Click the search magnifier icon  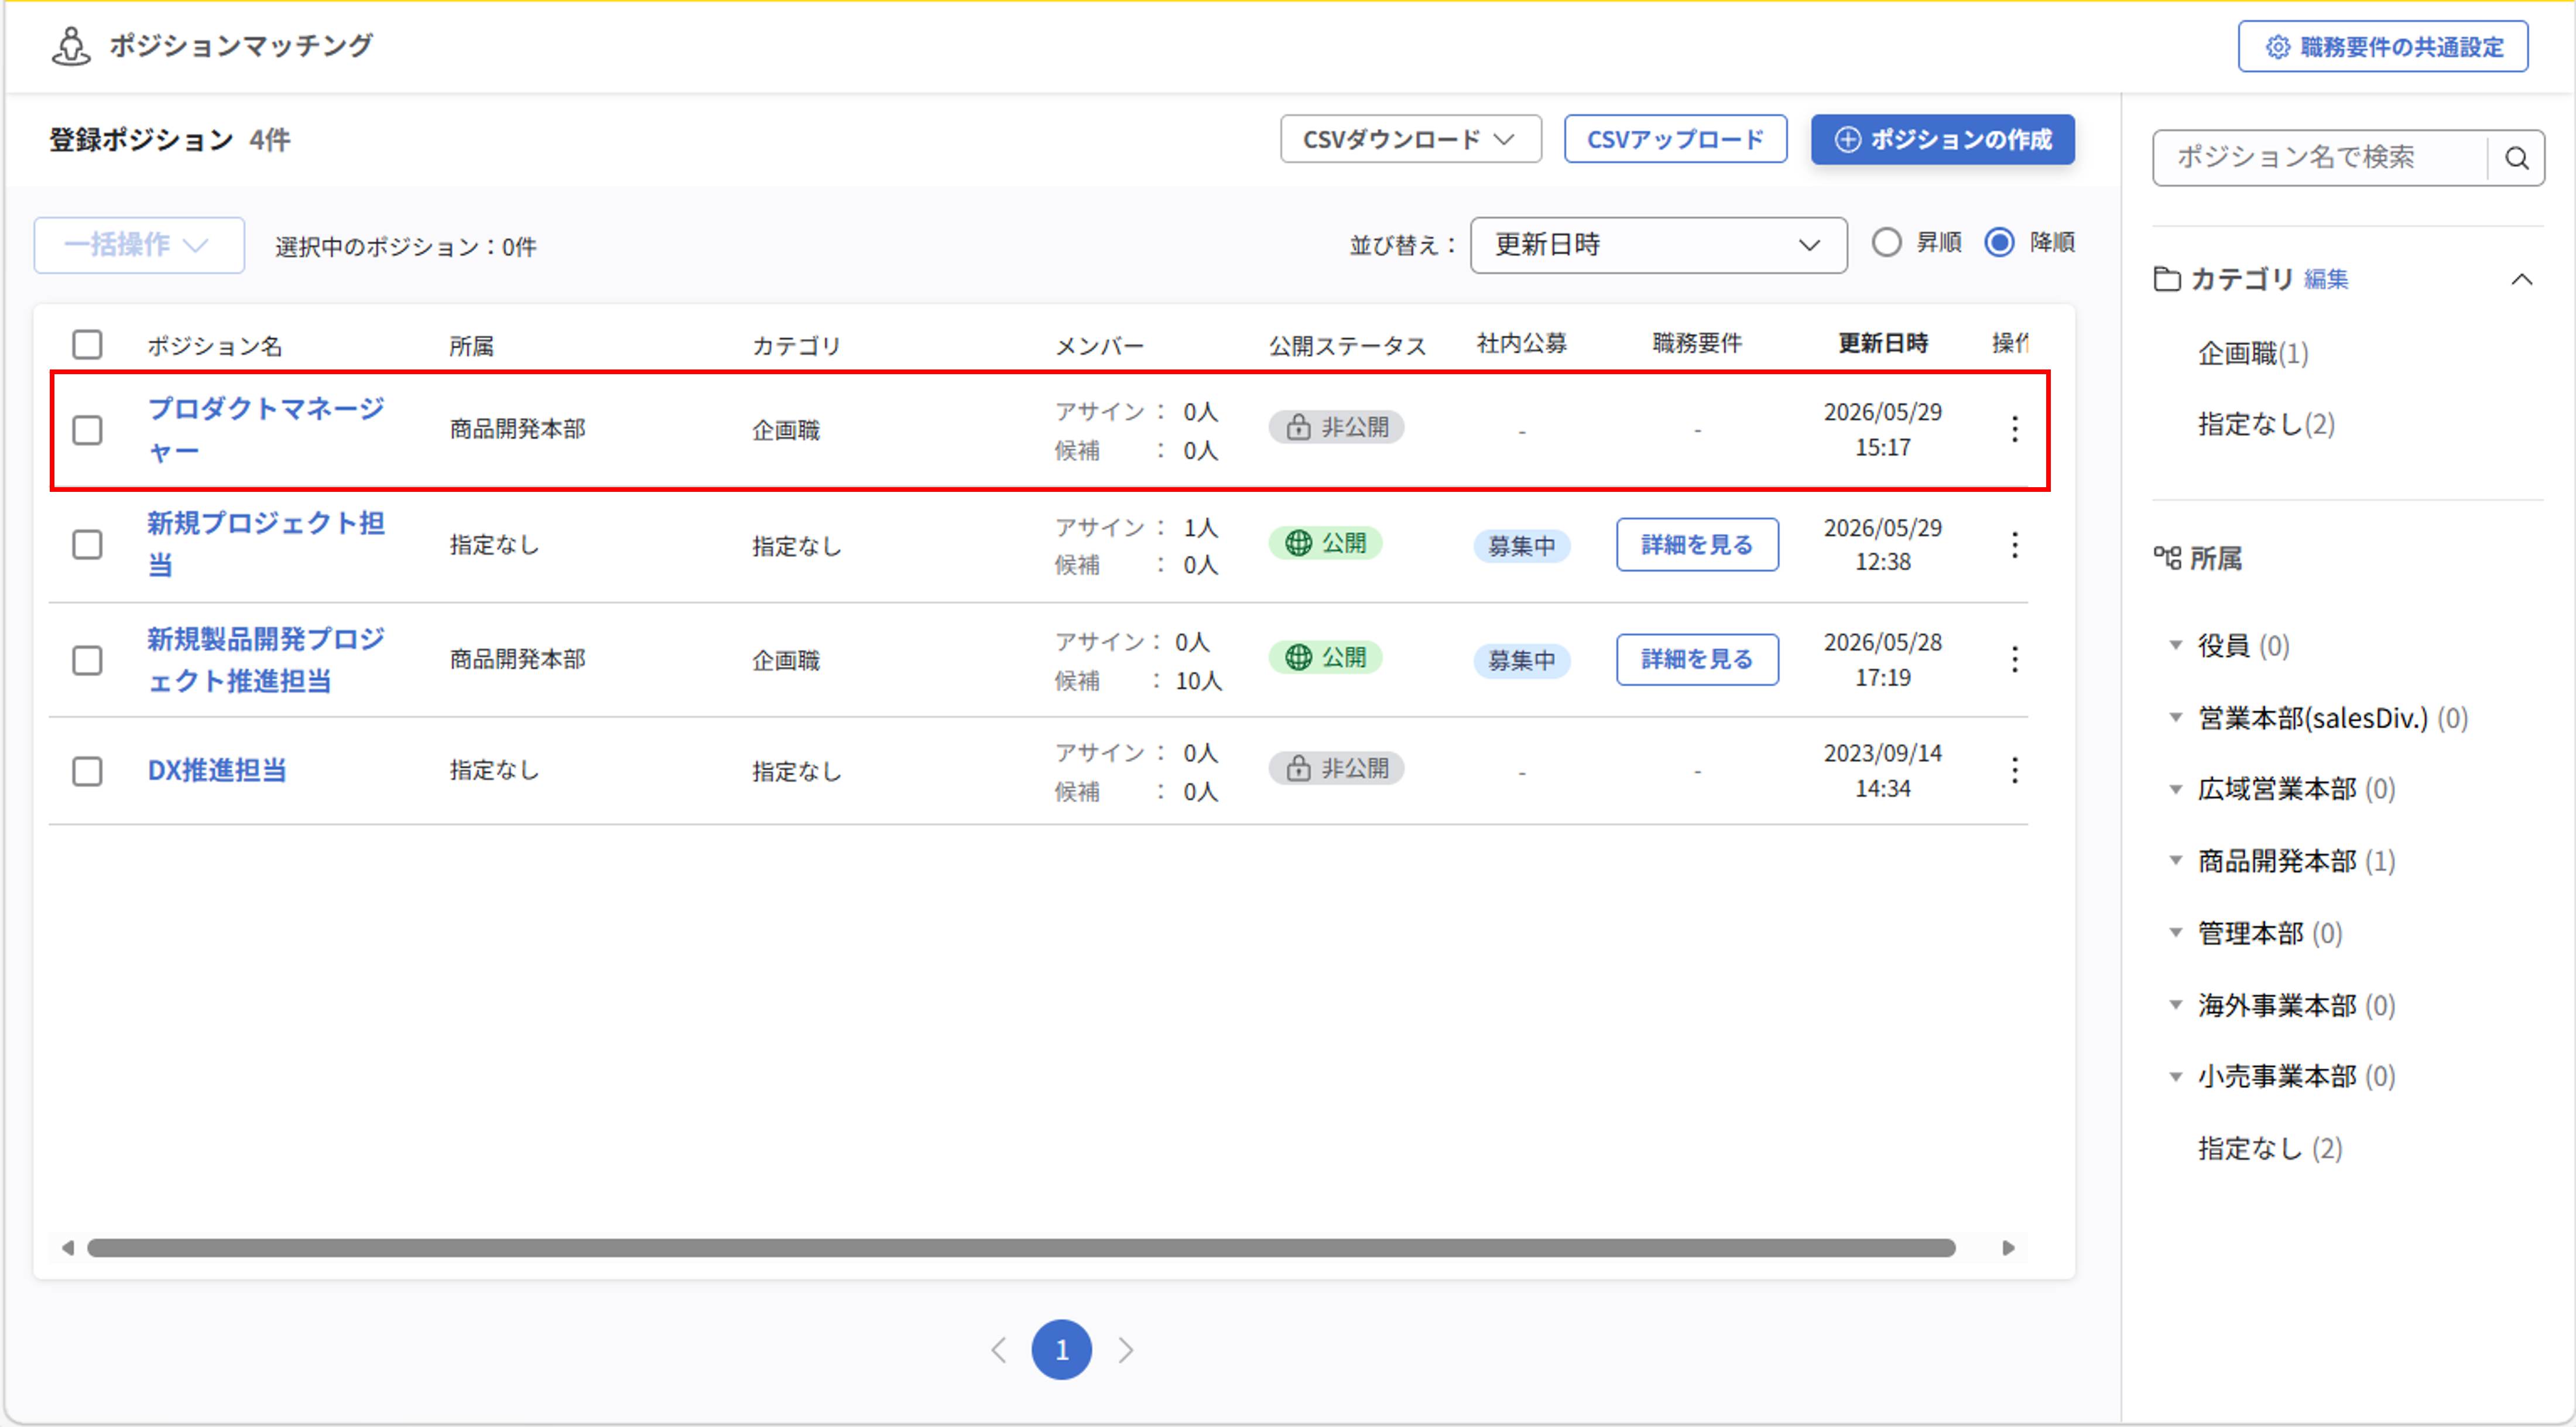2516,158
